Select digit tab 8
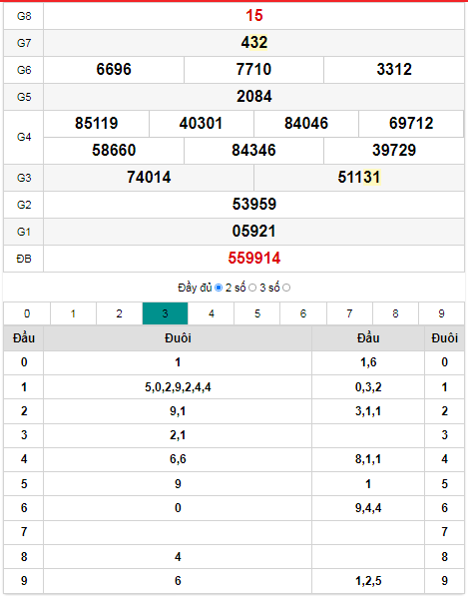 395,313
